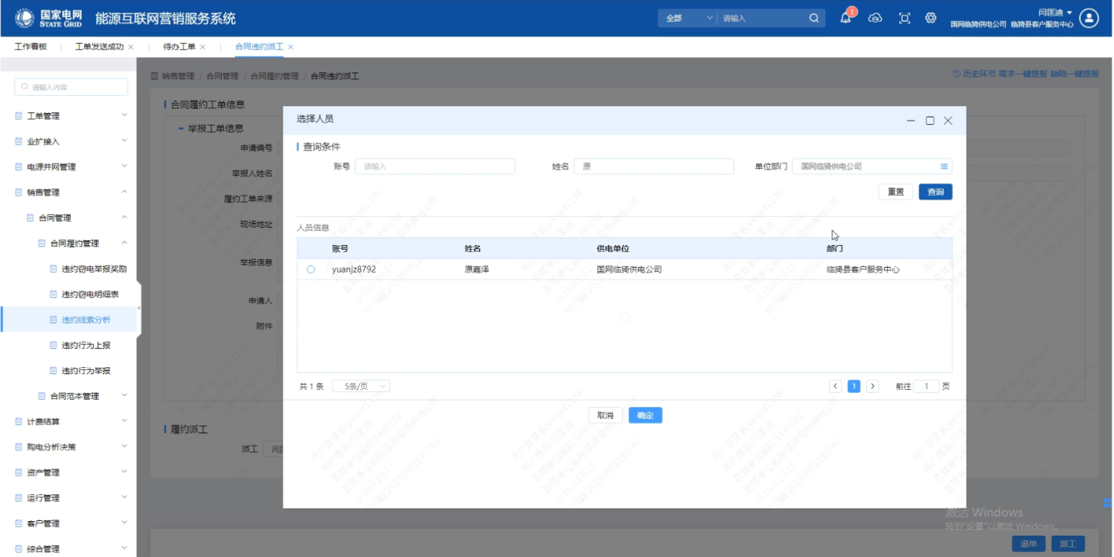Screen dimensions: 1114x557
Task: Open the 5条/页 page size dropdown
Action: point(361,387)
